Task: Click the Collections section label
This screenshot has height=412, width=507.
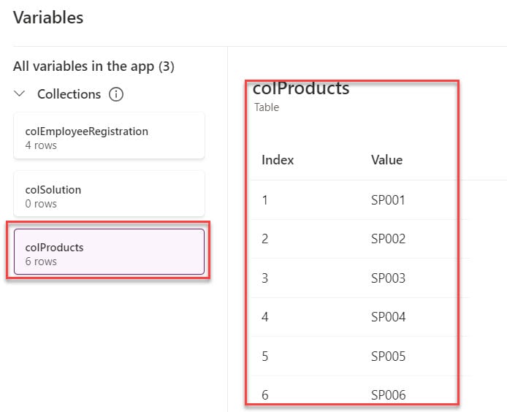Action: (69, 94)
